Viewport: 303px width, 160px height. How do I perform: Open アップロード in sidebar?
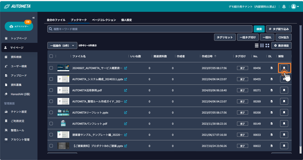pyautogui.click(x=19, y=76)
